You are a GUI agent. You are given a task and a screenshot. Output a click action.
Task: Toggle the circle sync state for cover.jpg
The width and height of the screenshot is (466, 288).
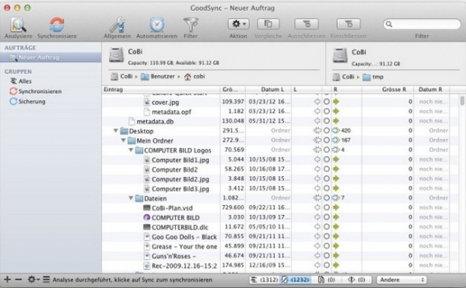click(326, 102)
